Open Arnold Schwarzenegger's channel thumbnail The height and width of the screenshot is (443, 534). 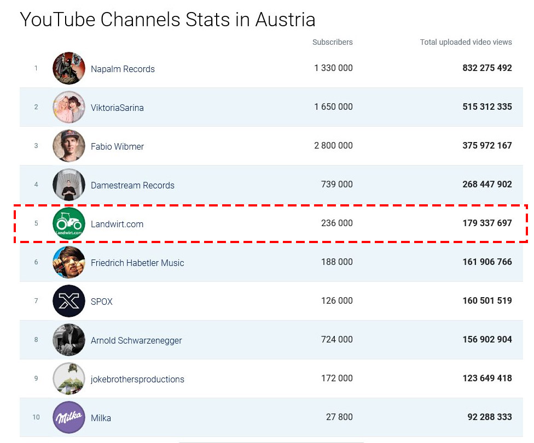(x=69, y=340)
